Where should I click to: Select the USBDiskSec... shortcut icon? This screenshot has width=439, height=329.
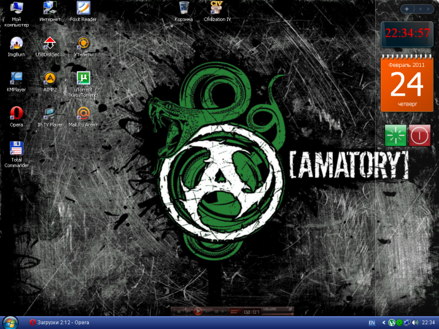(50, 47)
